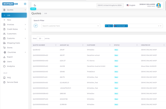This screenshot has width=166, height=109.
Task: Open the Service Desk help icon
Action: click(x=4, y=82)
